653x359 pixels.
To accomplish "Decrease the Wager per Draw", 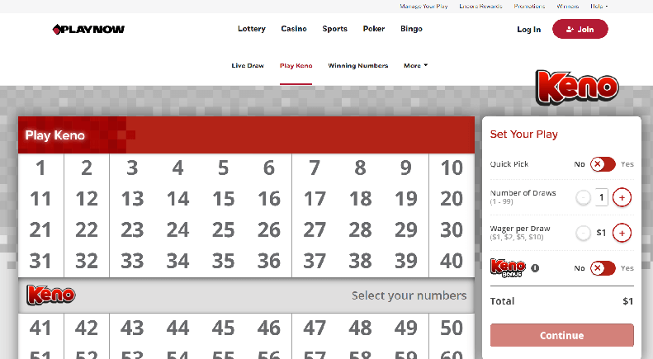I will (x=583, y=233).
